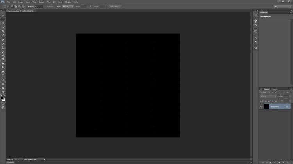Select the Clone Stamp tool
Image resolution: width=293 pixels, height=164 pixels.
coord(3,48)
